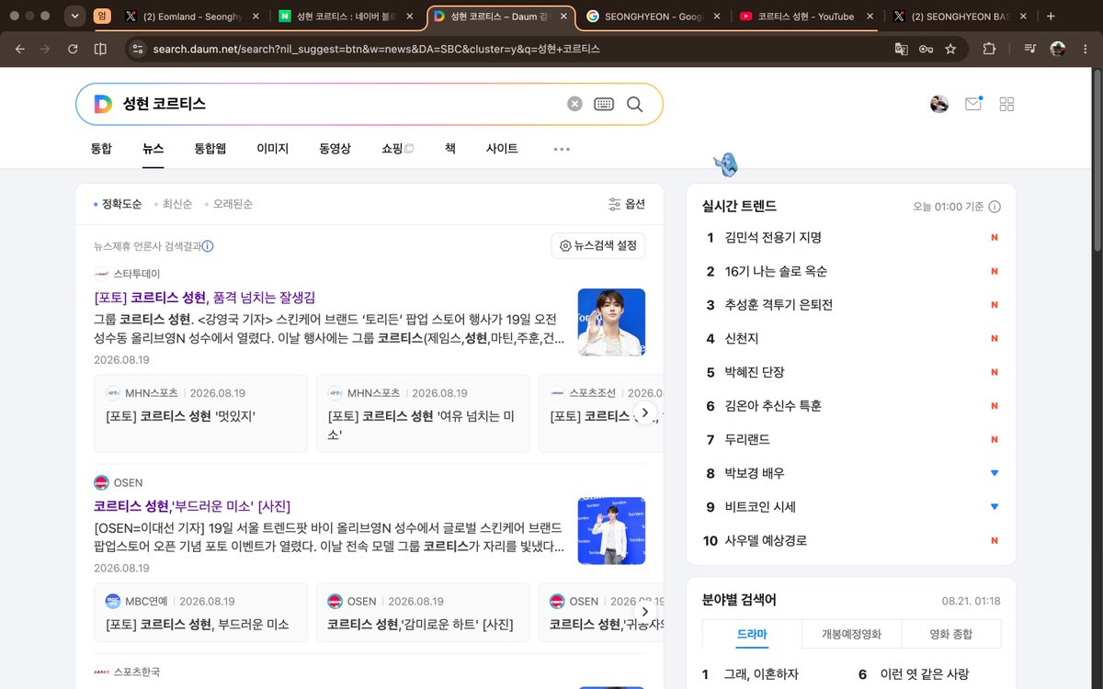Click the 뉴스검색 설정 button

point(598,246)
